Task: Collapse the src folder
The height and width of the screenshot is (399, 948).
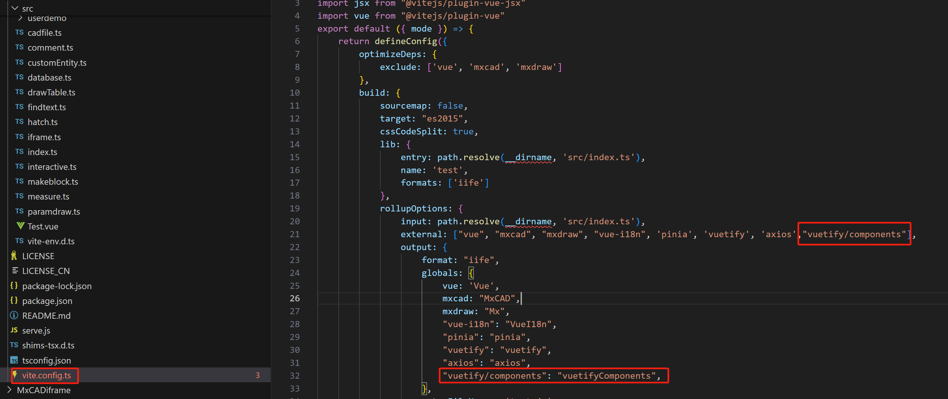Action: point(15,8)
